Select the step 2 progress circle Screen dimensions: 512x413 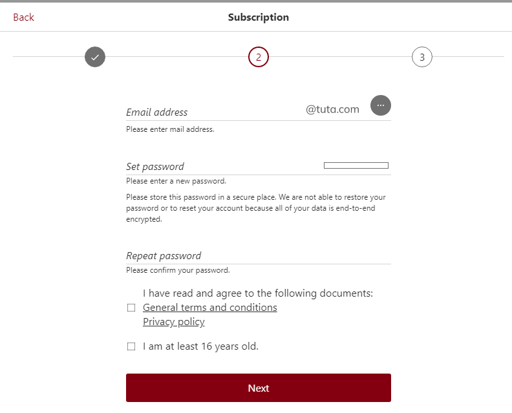(x=259, y=57)
